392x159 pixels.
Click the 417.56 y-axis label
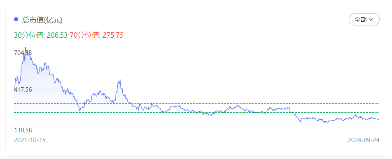pos(23,90)
